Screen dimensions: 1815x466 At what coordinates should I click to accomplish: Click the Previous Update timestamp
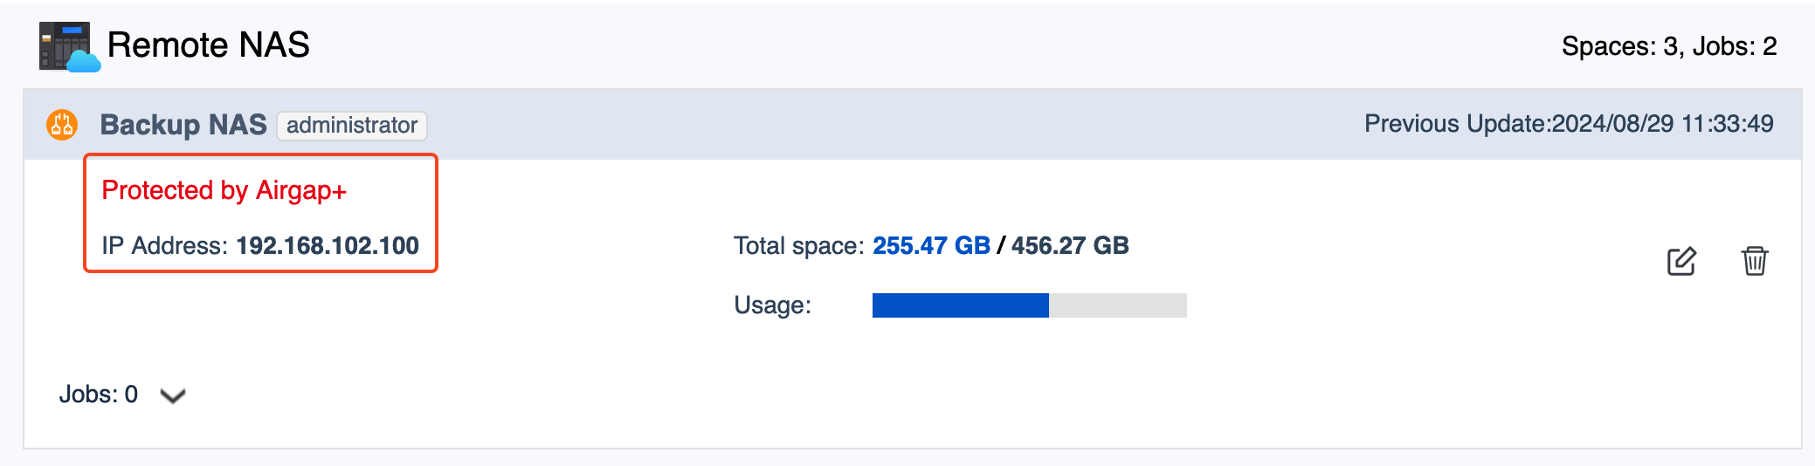(x=1569, y=124)
